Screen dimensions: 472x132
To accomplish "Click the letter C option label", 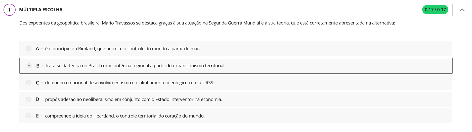I will [x=37, y=83].
